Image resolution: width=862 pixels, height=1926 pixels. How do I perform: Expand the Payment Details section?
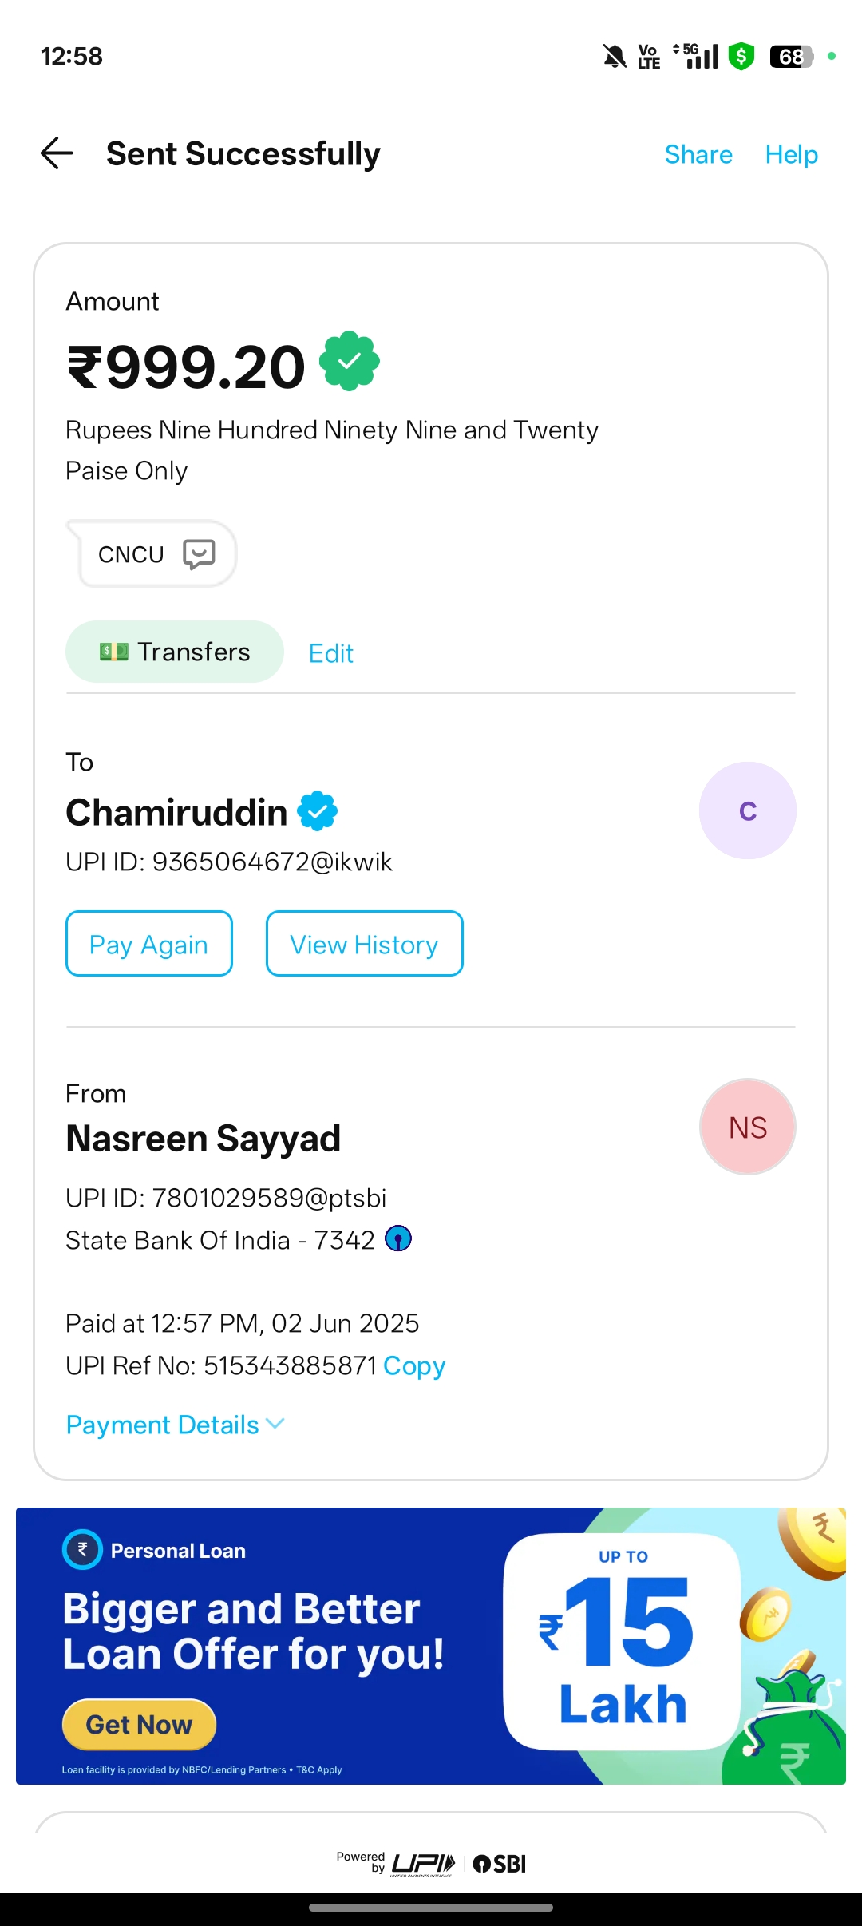point(175,1425)
